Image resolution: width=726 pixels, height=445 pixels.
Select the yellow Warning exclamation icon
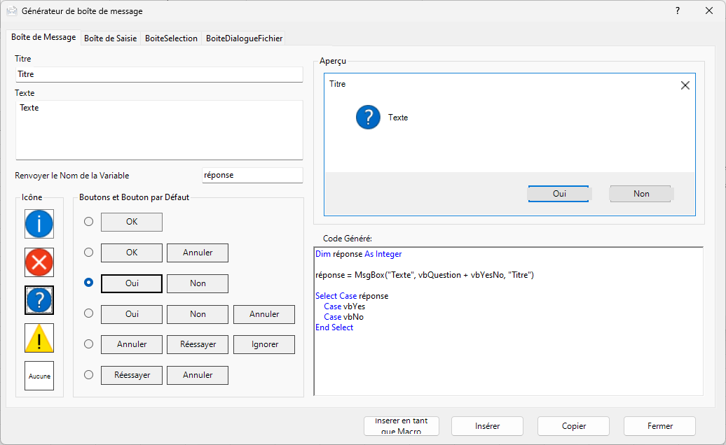[39, 338]
